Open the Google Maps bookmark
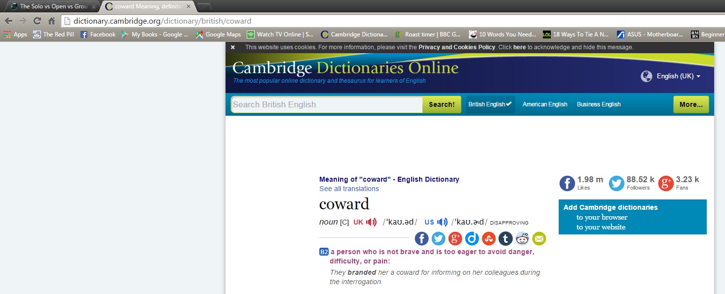Image resolution: width=725 pixels, height=294 pixels. [x=218, y=34]
